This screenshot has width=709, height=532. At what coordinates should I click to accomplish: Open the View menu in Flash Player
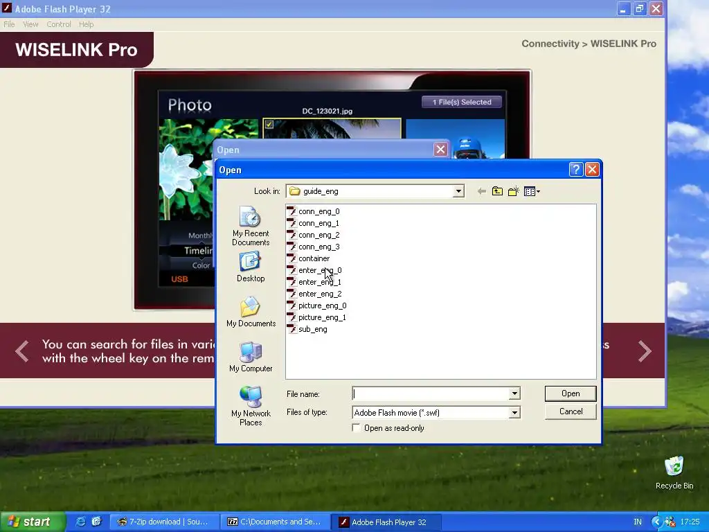[x=30, y=24]
